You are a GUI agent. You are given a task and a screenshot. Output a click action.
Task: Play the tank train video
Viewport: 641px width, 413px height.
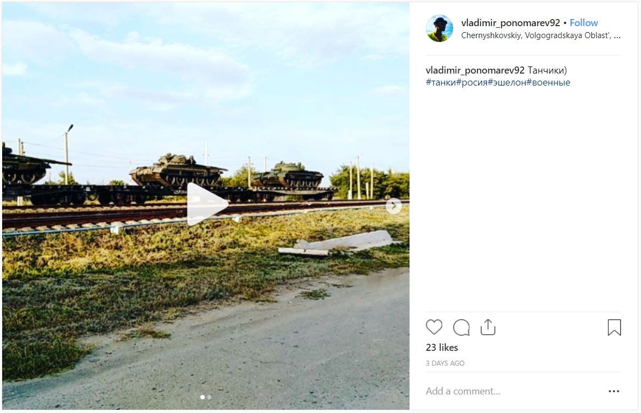[206, 204]
